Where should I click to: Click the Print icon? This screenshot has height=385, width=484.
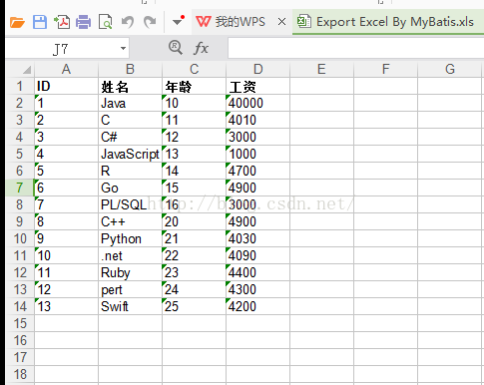(x=83, y=22)
